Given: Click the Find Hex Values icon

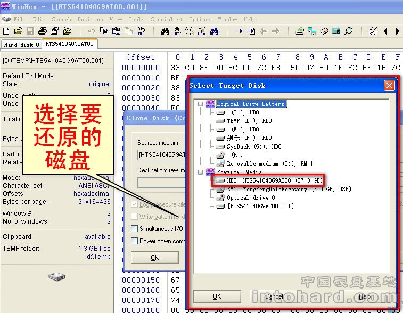Looking at the screenshot, I should coord(177,31).
